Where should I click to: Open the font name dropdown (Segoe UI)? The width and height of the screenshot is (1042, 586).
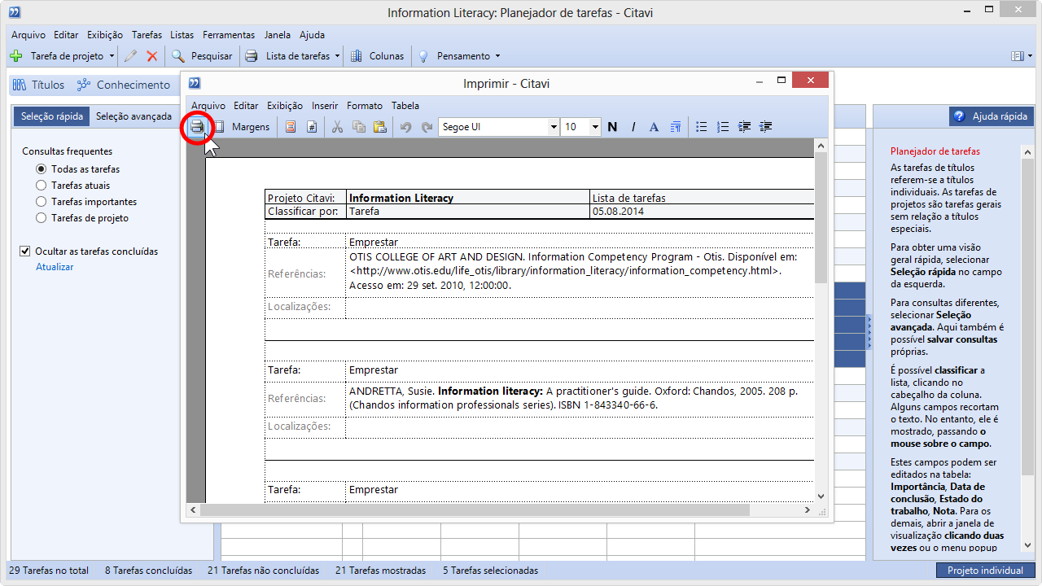(554, 127)
